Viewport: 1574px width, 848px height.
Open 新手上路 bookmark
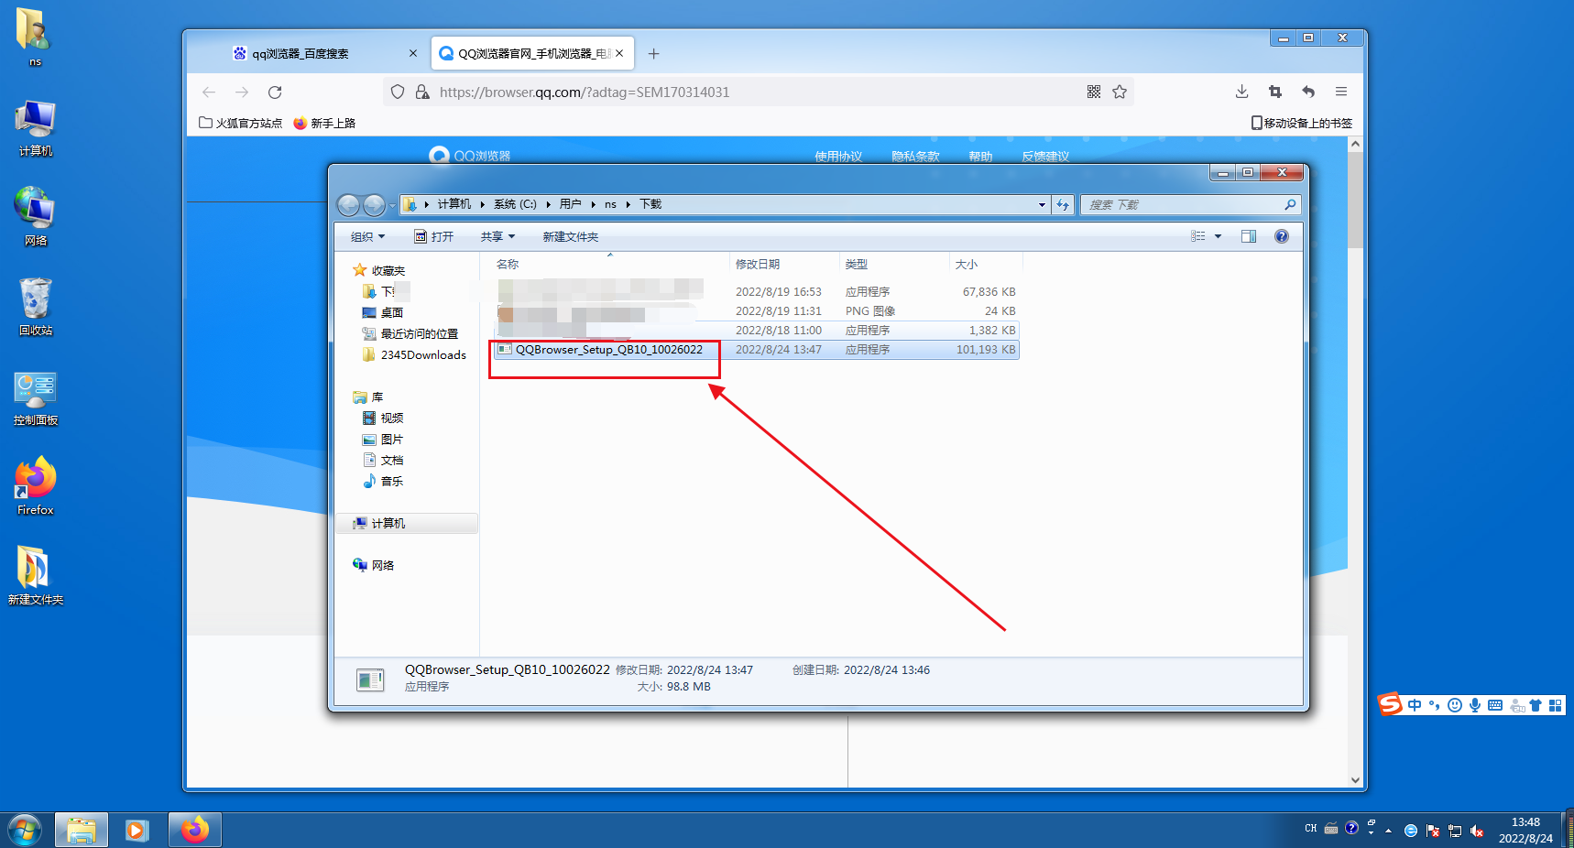click(324, 123)
